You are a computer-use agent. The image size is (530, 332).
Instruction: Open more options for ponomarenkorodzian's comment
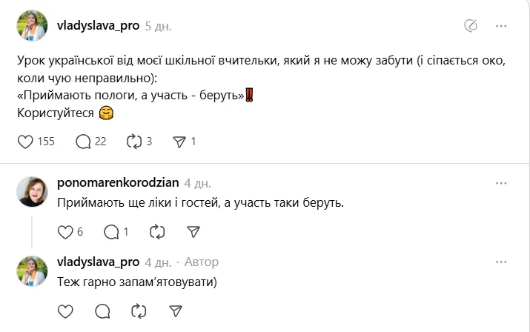point(501,183)
